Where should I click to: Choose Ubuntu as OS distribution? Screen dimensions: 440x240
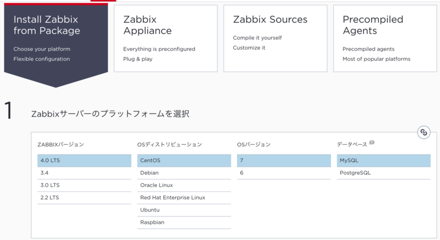click(184, 210)
